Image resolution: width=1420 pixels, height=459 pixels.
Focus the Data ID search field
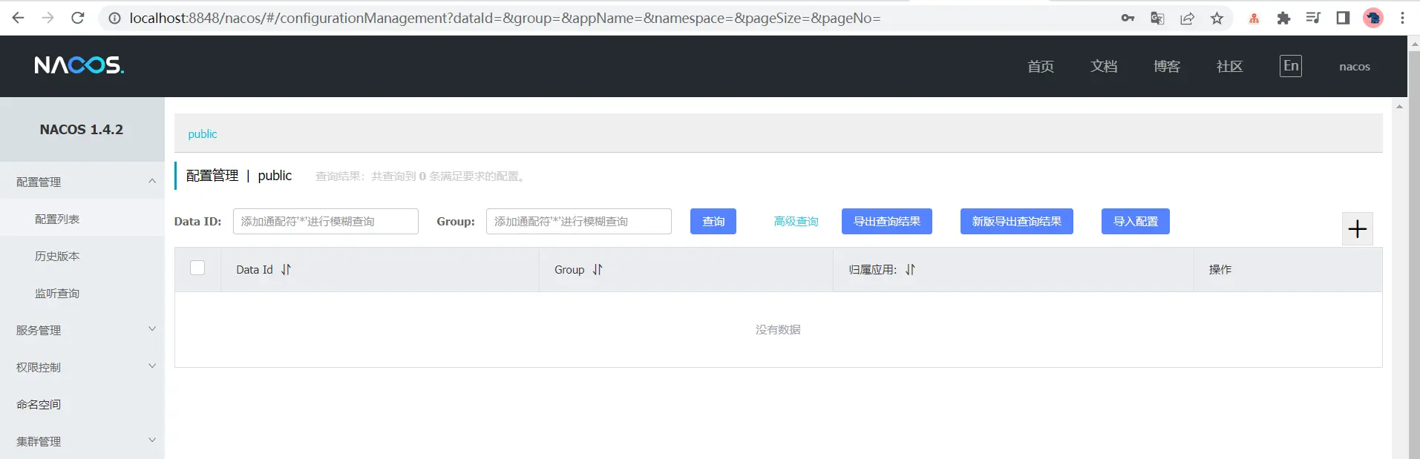pos(326,221)
